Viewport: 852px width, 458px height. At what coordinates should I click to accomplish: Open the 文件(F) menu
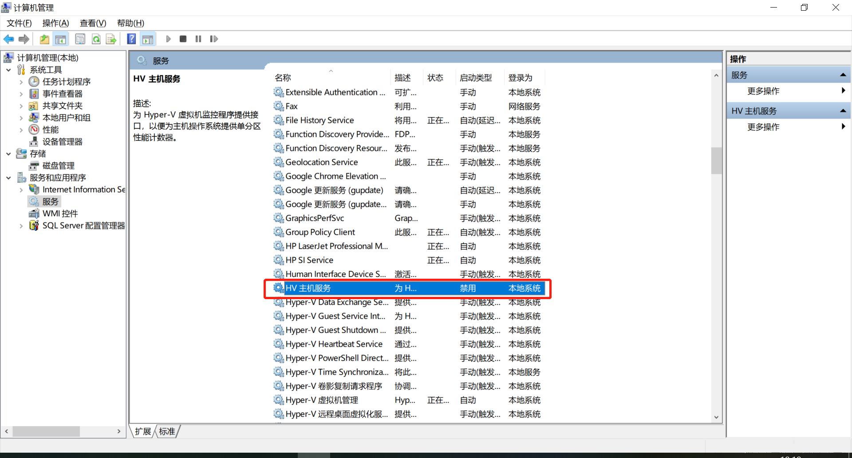19,23
